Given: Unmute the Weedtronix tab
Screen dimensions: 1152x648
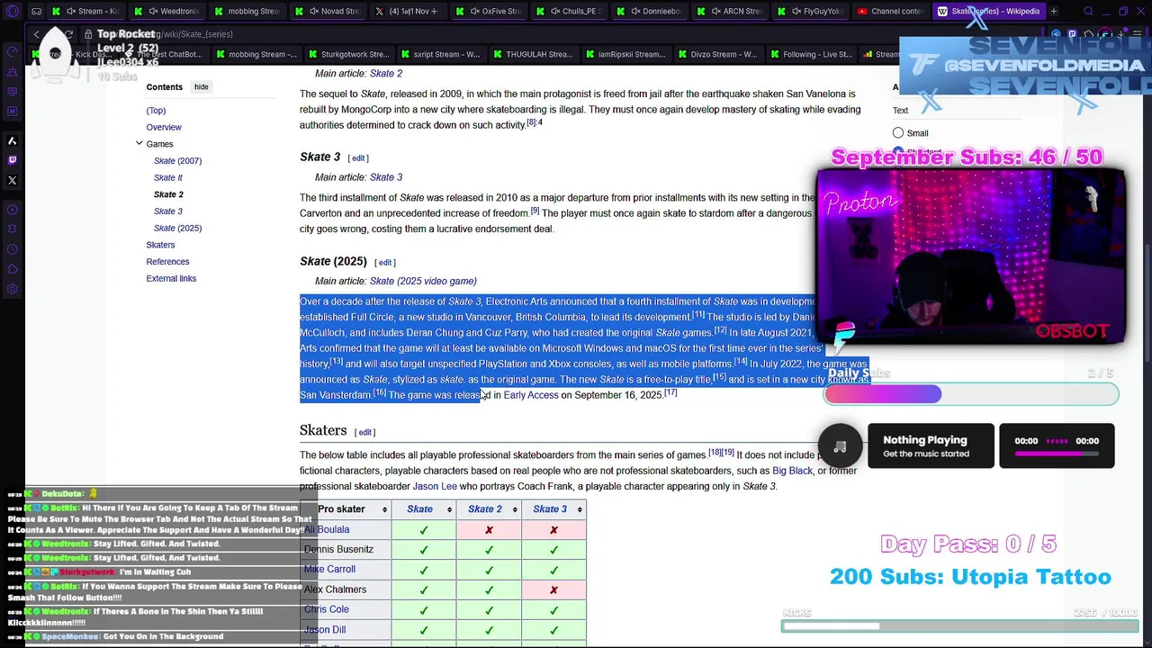Looking at the screenshot, I should pyautogui.click(x=153, y=12).
